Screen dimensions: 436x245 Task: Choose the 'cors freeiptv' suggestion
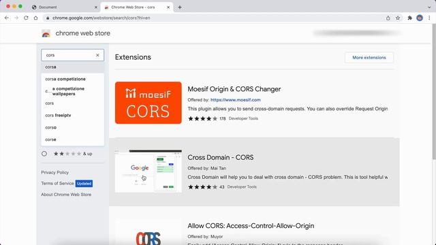pyautogui.click(x=73, y=115)
